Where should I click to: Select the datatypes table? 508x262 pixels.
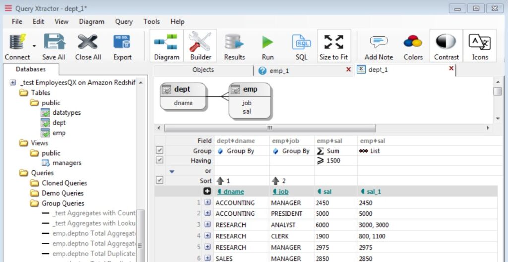point(66,113)
